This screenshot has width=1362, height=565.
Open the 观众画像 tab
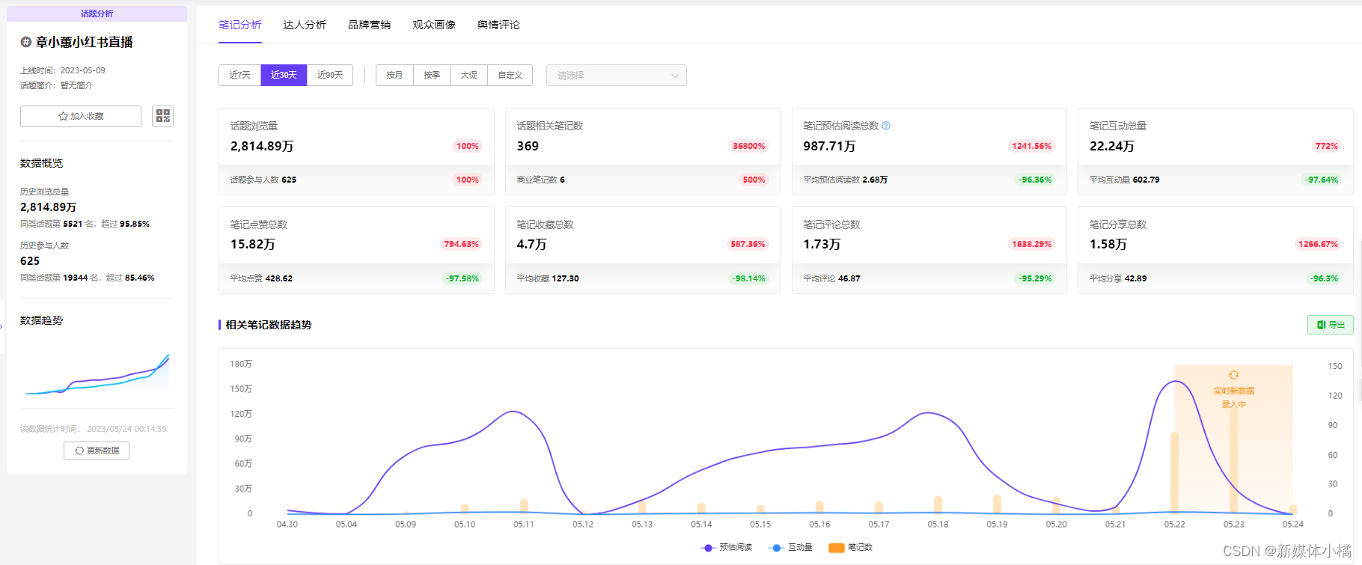[434, 25]
